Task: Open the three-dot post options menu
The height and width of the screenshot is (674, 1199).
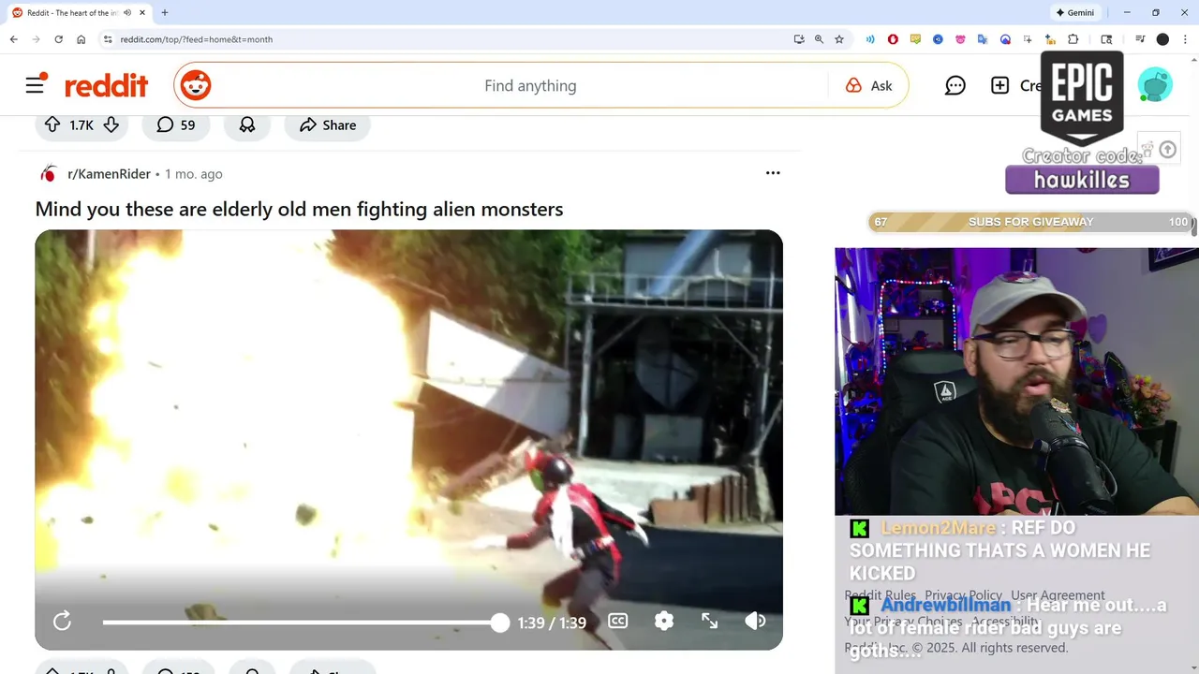Action: [773, 173]
